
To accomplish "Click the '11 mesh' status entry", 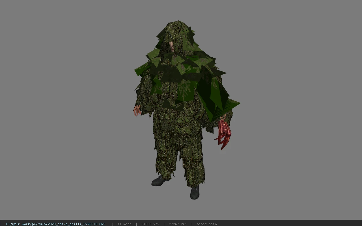I will click(124, 224).
